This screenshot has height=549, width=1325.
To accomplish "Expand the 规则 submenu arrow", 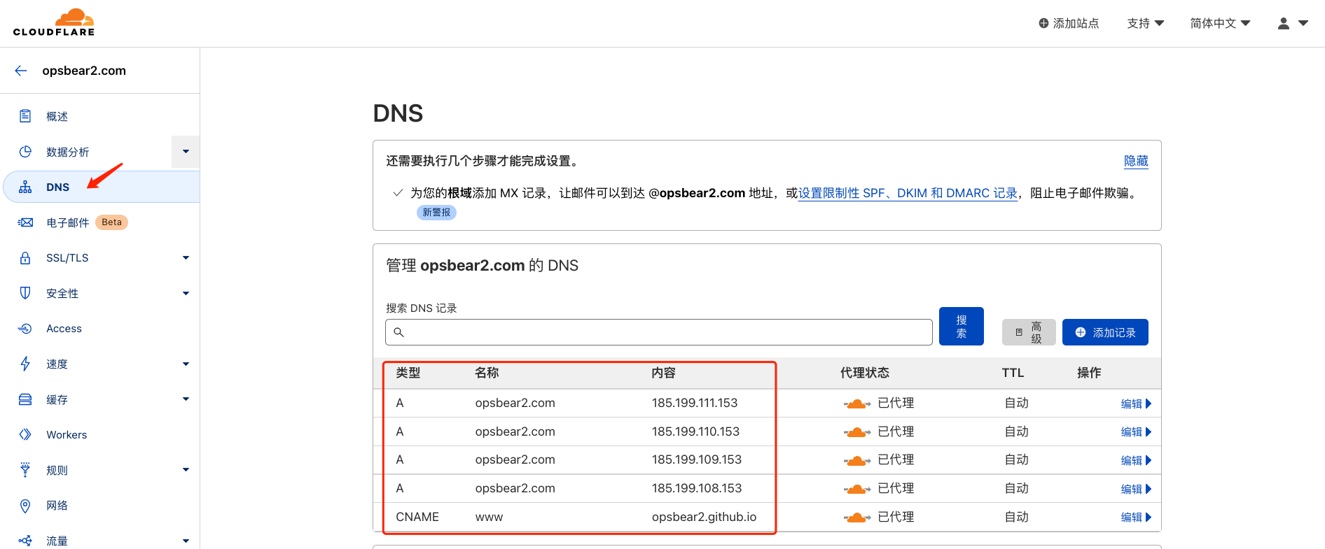I will (186, 470).
